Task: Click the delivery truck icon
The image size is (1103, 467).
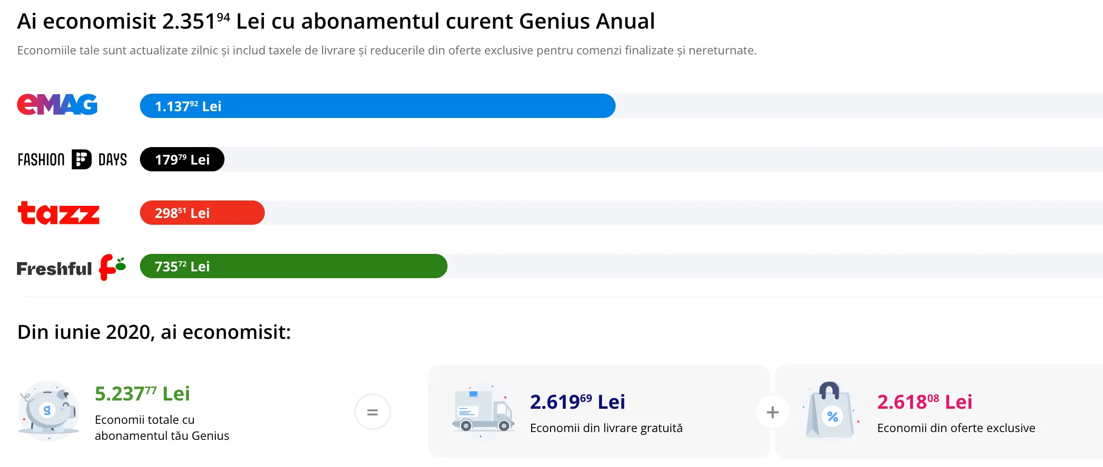Action: [x=483, y=411]
